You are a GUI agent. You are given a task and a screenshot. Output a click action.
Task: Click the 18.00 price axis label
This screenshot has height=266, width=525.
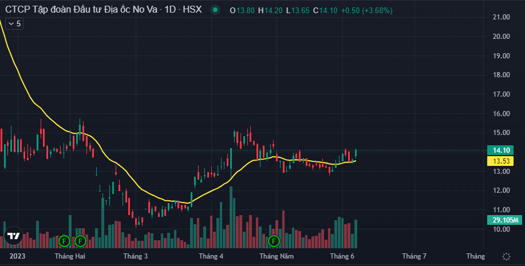[502, 75]
